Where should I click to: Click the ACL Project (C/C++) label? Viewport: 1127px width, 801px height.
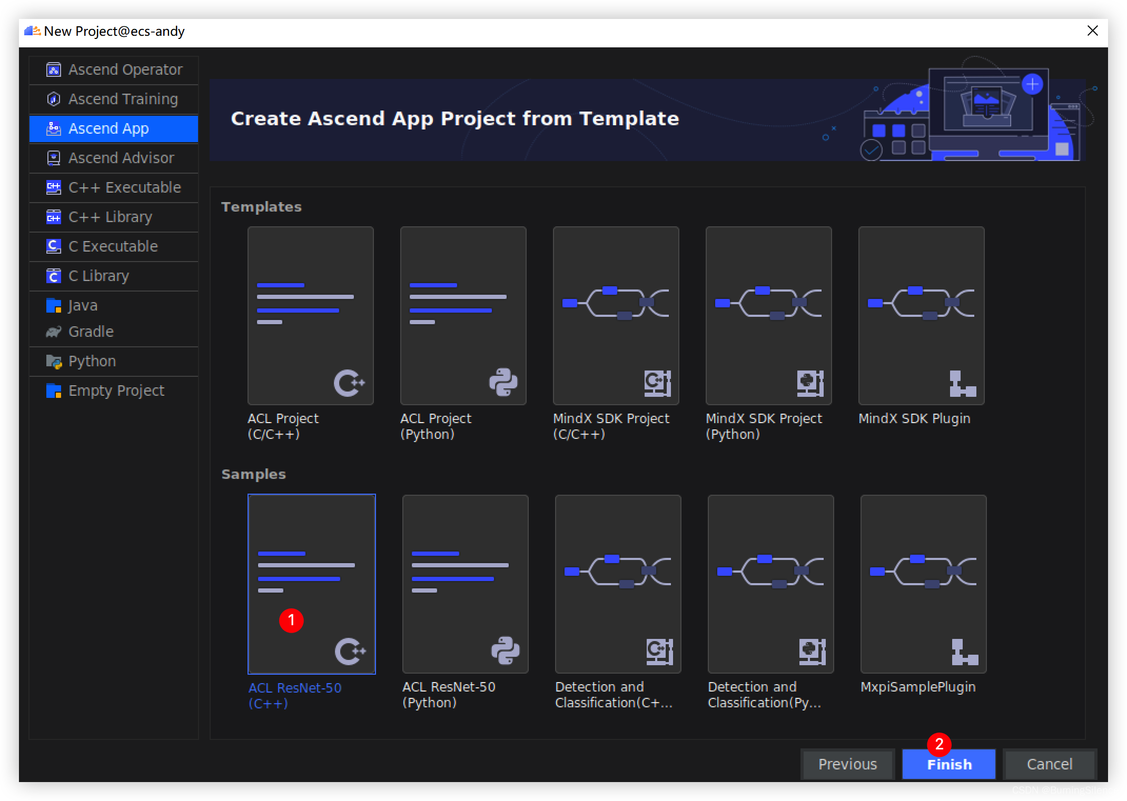point(283,426)
